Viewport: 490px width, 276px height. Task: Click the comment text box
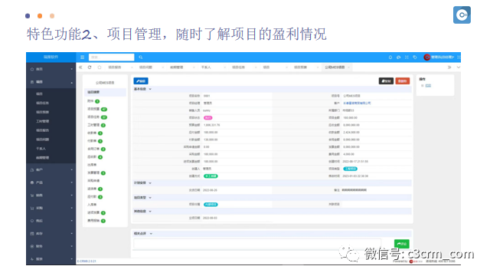257,244
